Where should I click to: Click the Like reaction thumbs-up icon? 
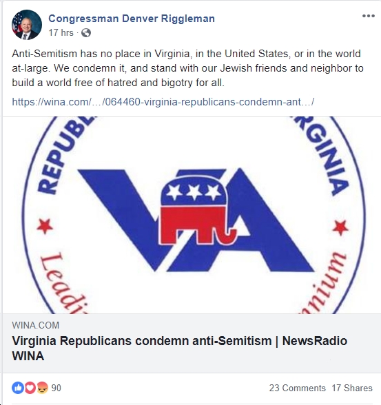click(x=18, y=388)
